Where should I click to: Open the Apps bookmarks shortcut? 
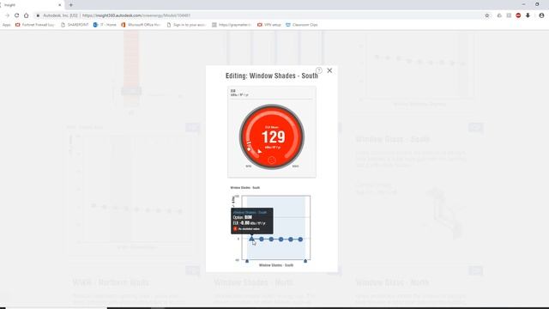click(x=6, y=25)
